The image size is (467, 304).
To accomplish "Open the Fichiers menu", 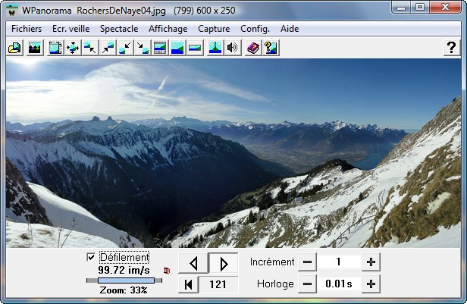I will coord(27,29).
